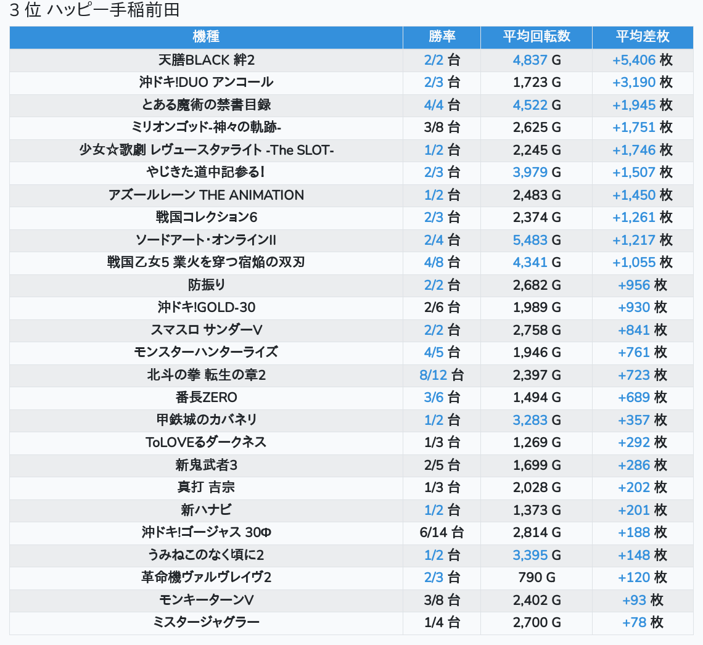Click the +1,945 枚 difference value

tap(643, 105)
